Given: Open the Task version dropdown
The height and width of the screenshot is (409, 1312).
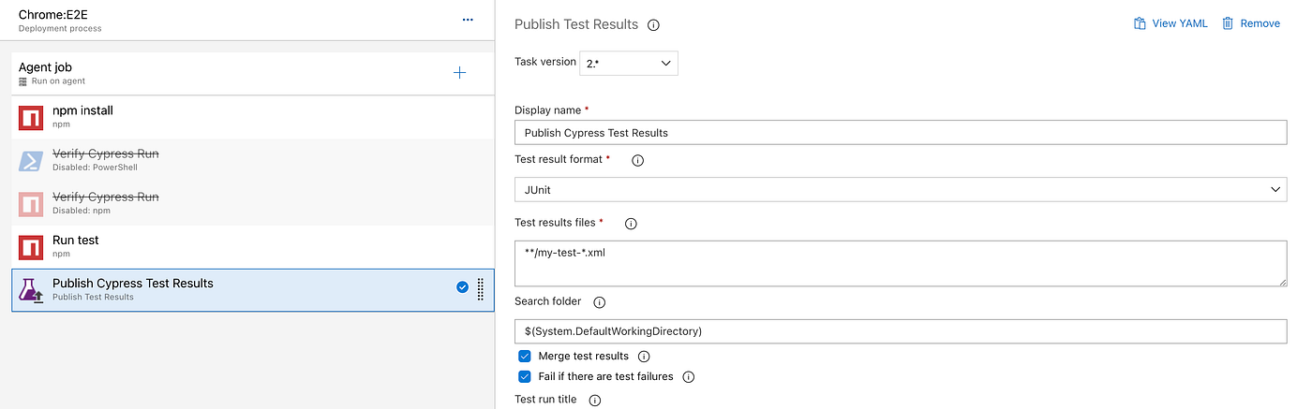Looking at the screenshot, I should (x=629, y=63).
